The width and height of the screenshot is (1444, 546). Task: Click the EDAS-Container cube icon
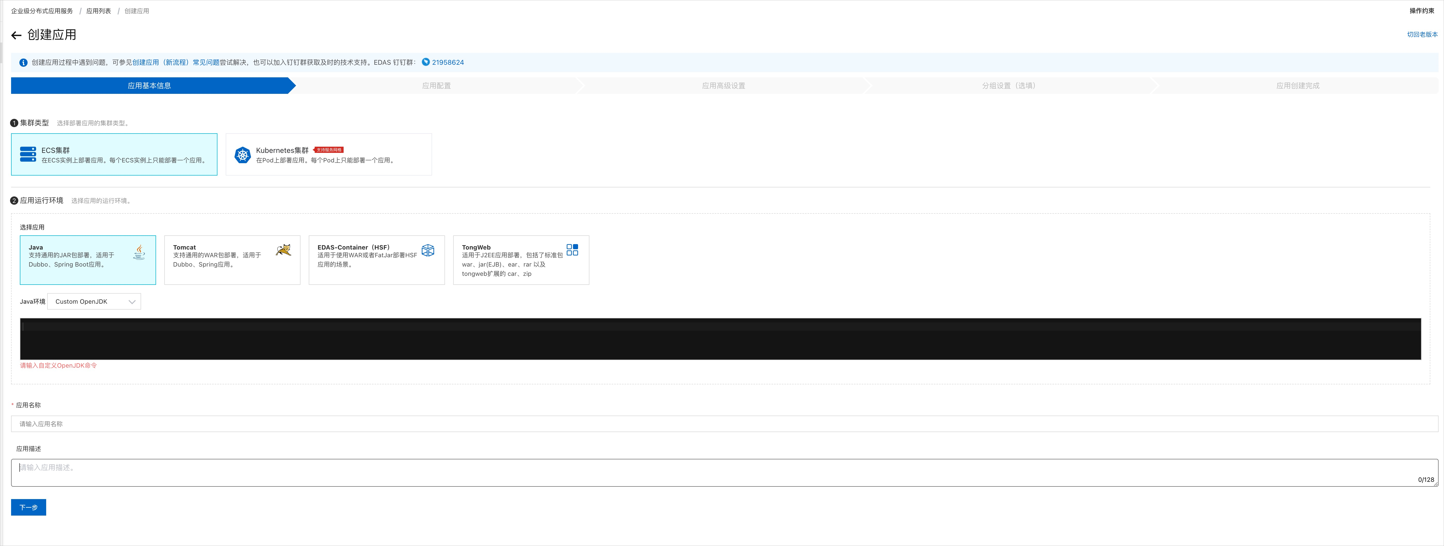click(x=428, y=250)
